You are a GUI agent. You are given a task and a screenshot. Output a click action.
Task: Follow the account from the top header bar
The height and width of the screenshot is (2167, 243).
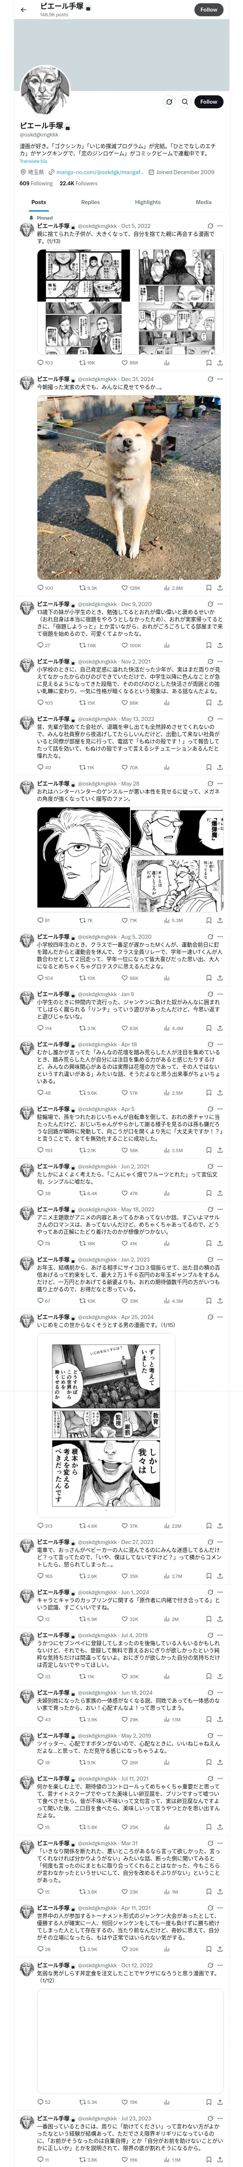[x=209, y=9]
